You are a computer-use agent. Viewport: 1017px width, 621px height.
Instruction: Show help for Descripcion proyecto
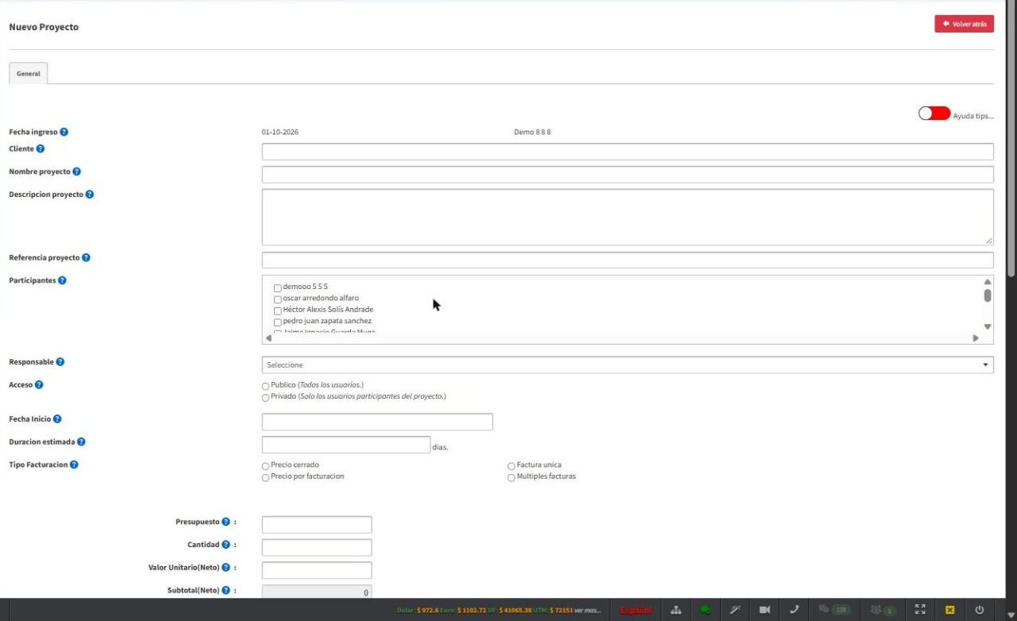point(90,195)
